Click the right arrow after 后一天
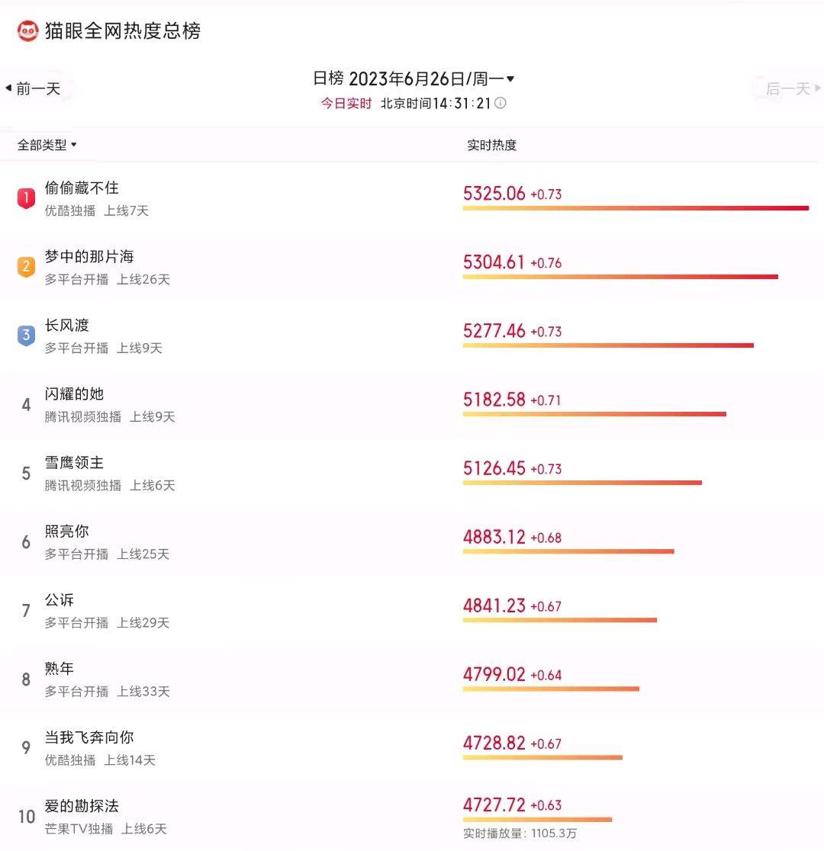The width and height of the screenshot is (824, 851). (x=817, y=88)
